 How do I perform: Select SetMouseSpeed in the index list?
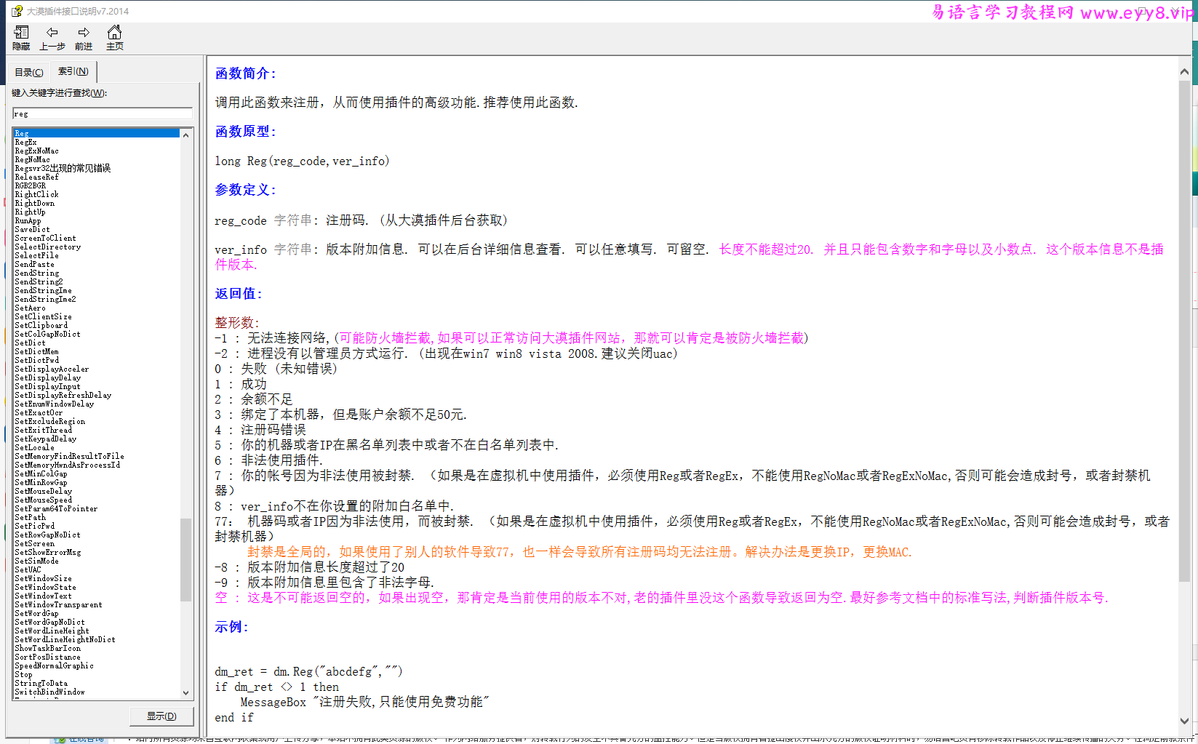(43, 500)
